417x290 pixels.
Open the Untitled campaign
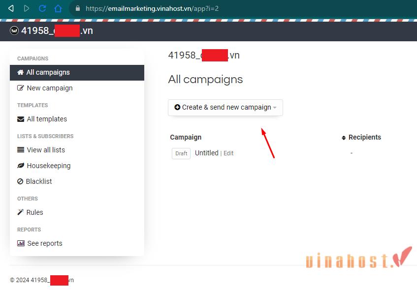(207, 153)
